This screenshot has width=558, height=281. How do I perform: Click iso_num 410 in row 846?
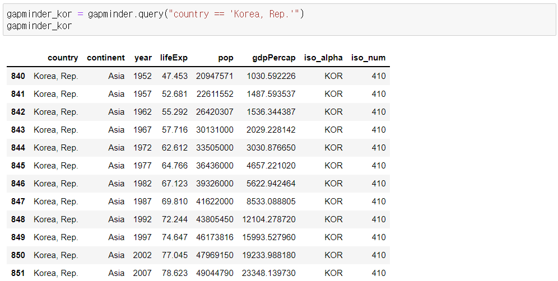(379, 184)
